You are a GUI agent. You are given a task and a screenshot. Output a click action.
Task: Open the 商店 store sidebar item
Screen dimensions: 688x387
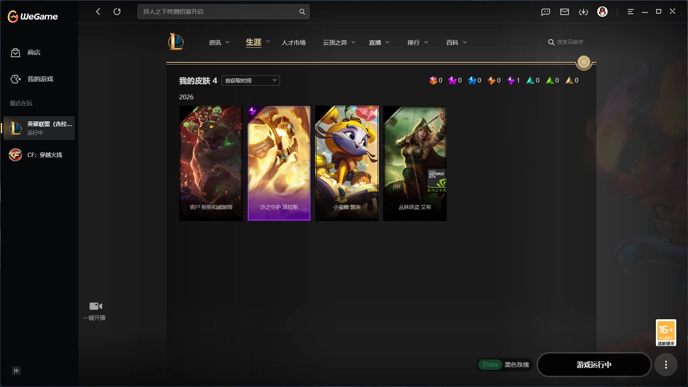(x=26, y=52)
